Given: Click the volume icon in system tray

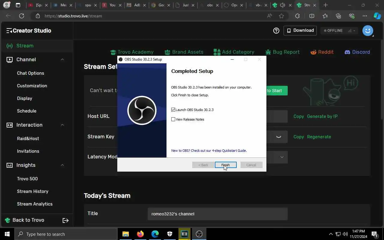Looking at the screenshot, I should tap(345, 234).
